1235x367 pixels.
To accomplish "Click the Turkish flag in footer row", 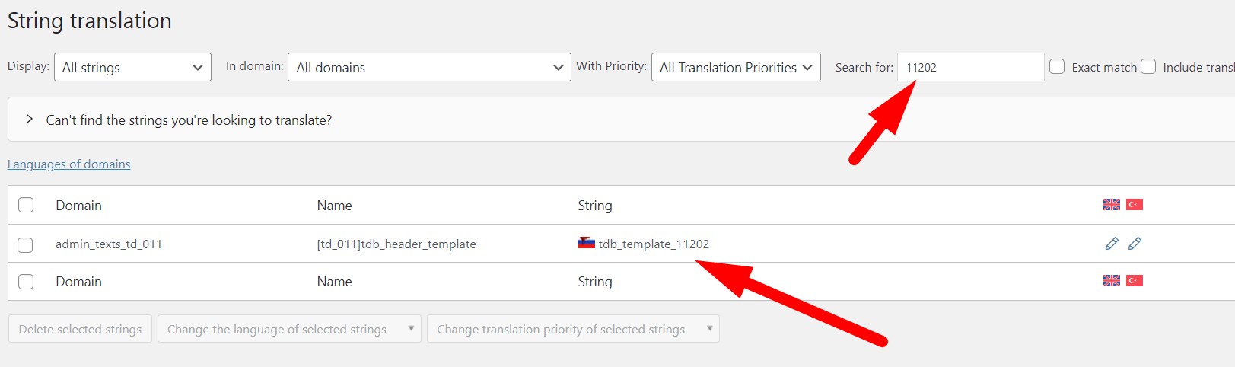I will coord(1135,280).
